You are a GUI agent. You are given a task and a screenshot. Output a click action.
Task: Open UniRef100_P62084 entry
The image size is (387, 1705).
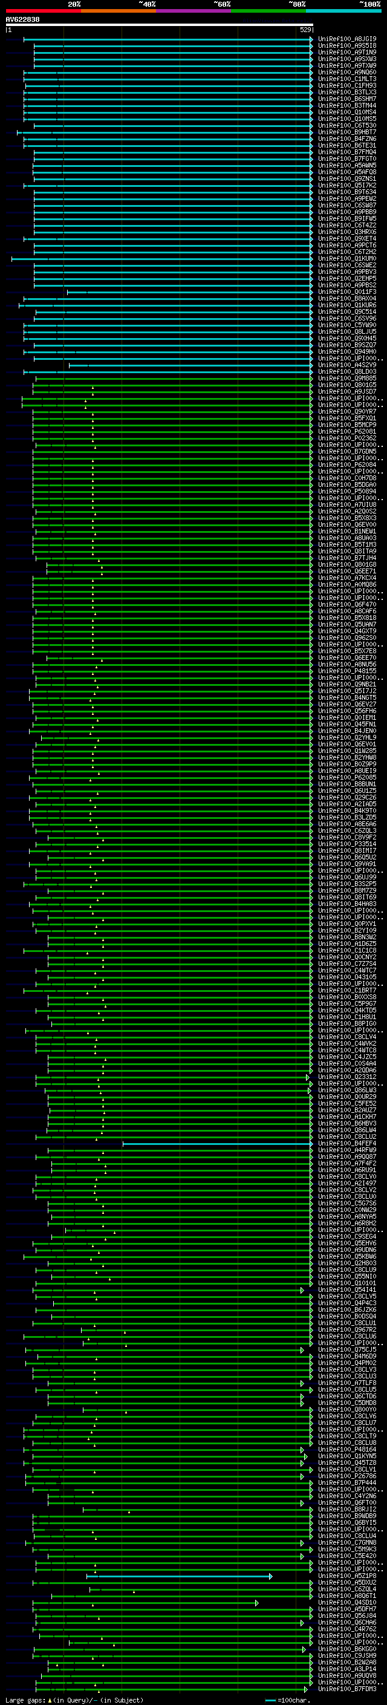pyautogui.click(x=347, y=465)
